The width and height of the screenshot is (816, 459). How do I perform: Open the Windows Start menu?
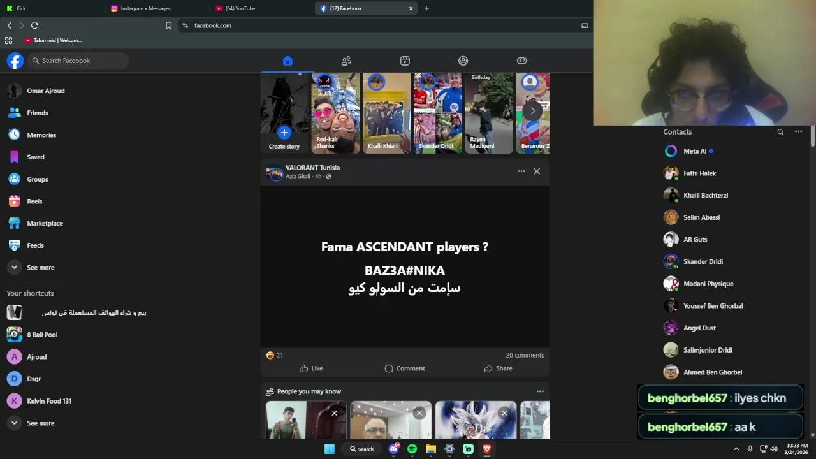point(330,449)
